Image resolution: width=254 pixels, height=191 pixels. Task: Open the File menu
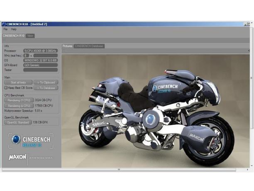[5, 29]
